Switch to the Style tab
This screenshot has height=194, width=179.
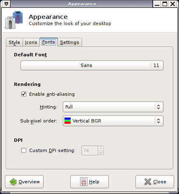(14, 42)
